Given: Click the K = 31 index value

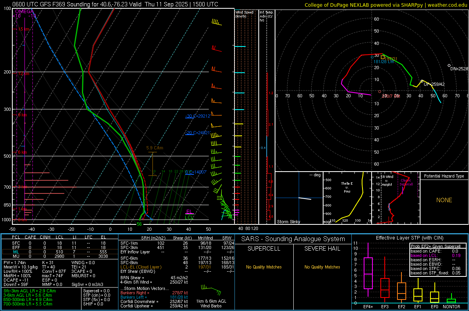Looking at the screenshot, I should [48, 263].
